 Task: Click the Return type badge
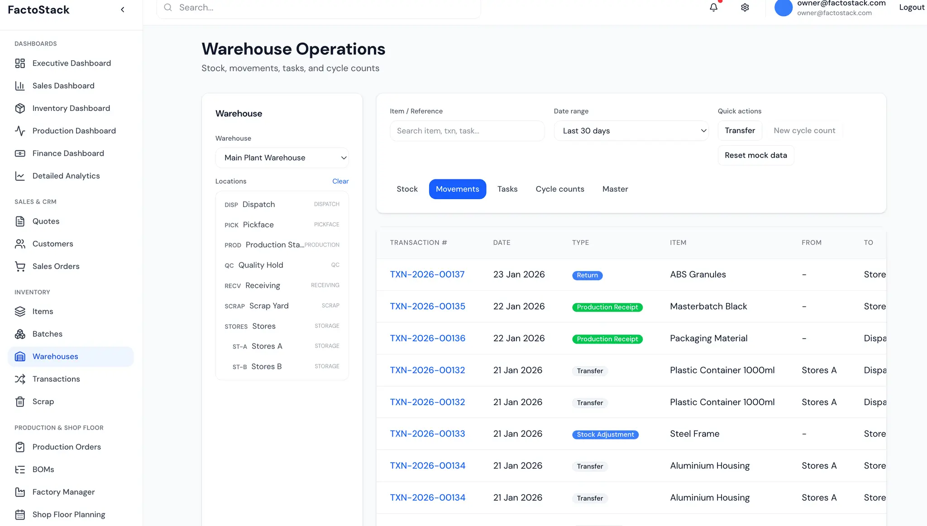pyautogui.click(x=587, y=275)
